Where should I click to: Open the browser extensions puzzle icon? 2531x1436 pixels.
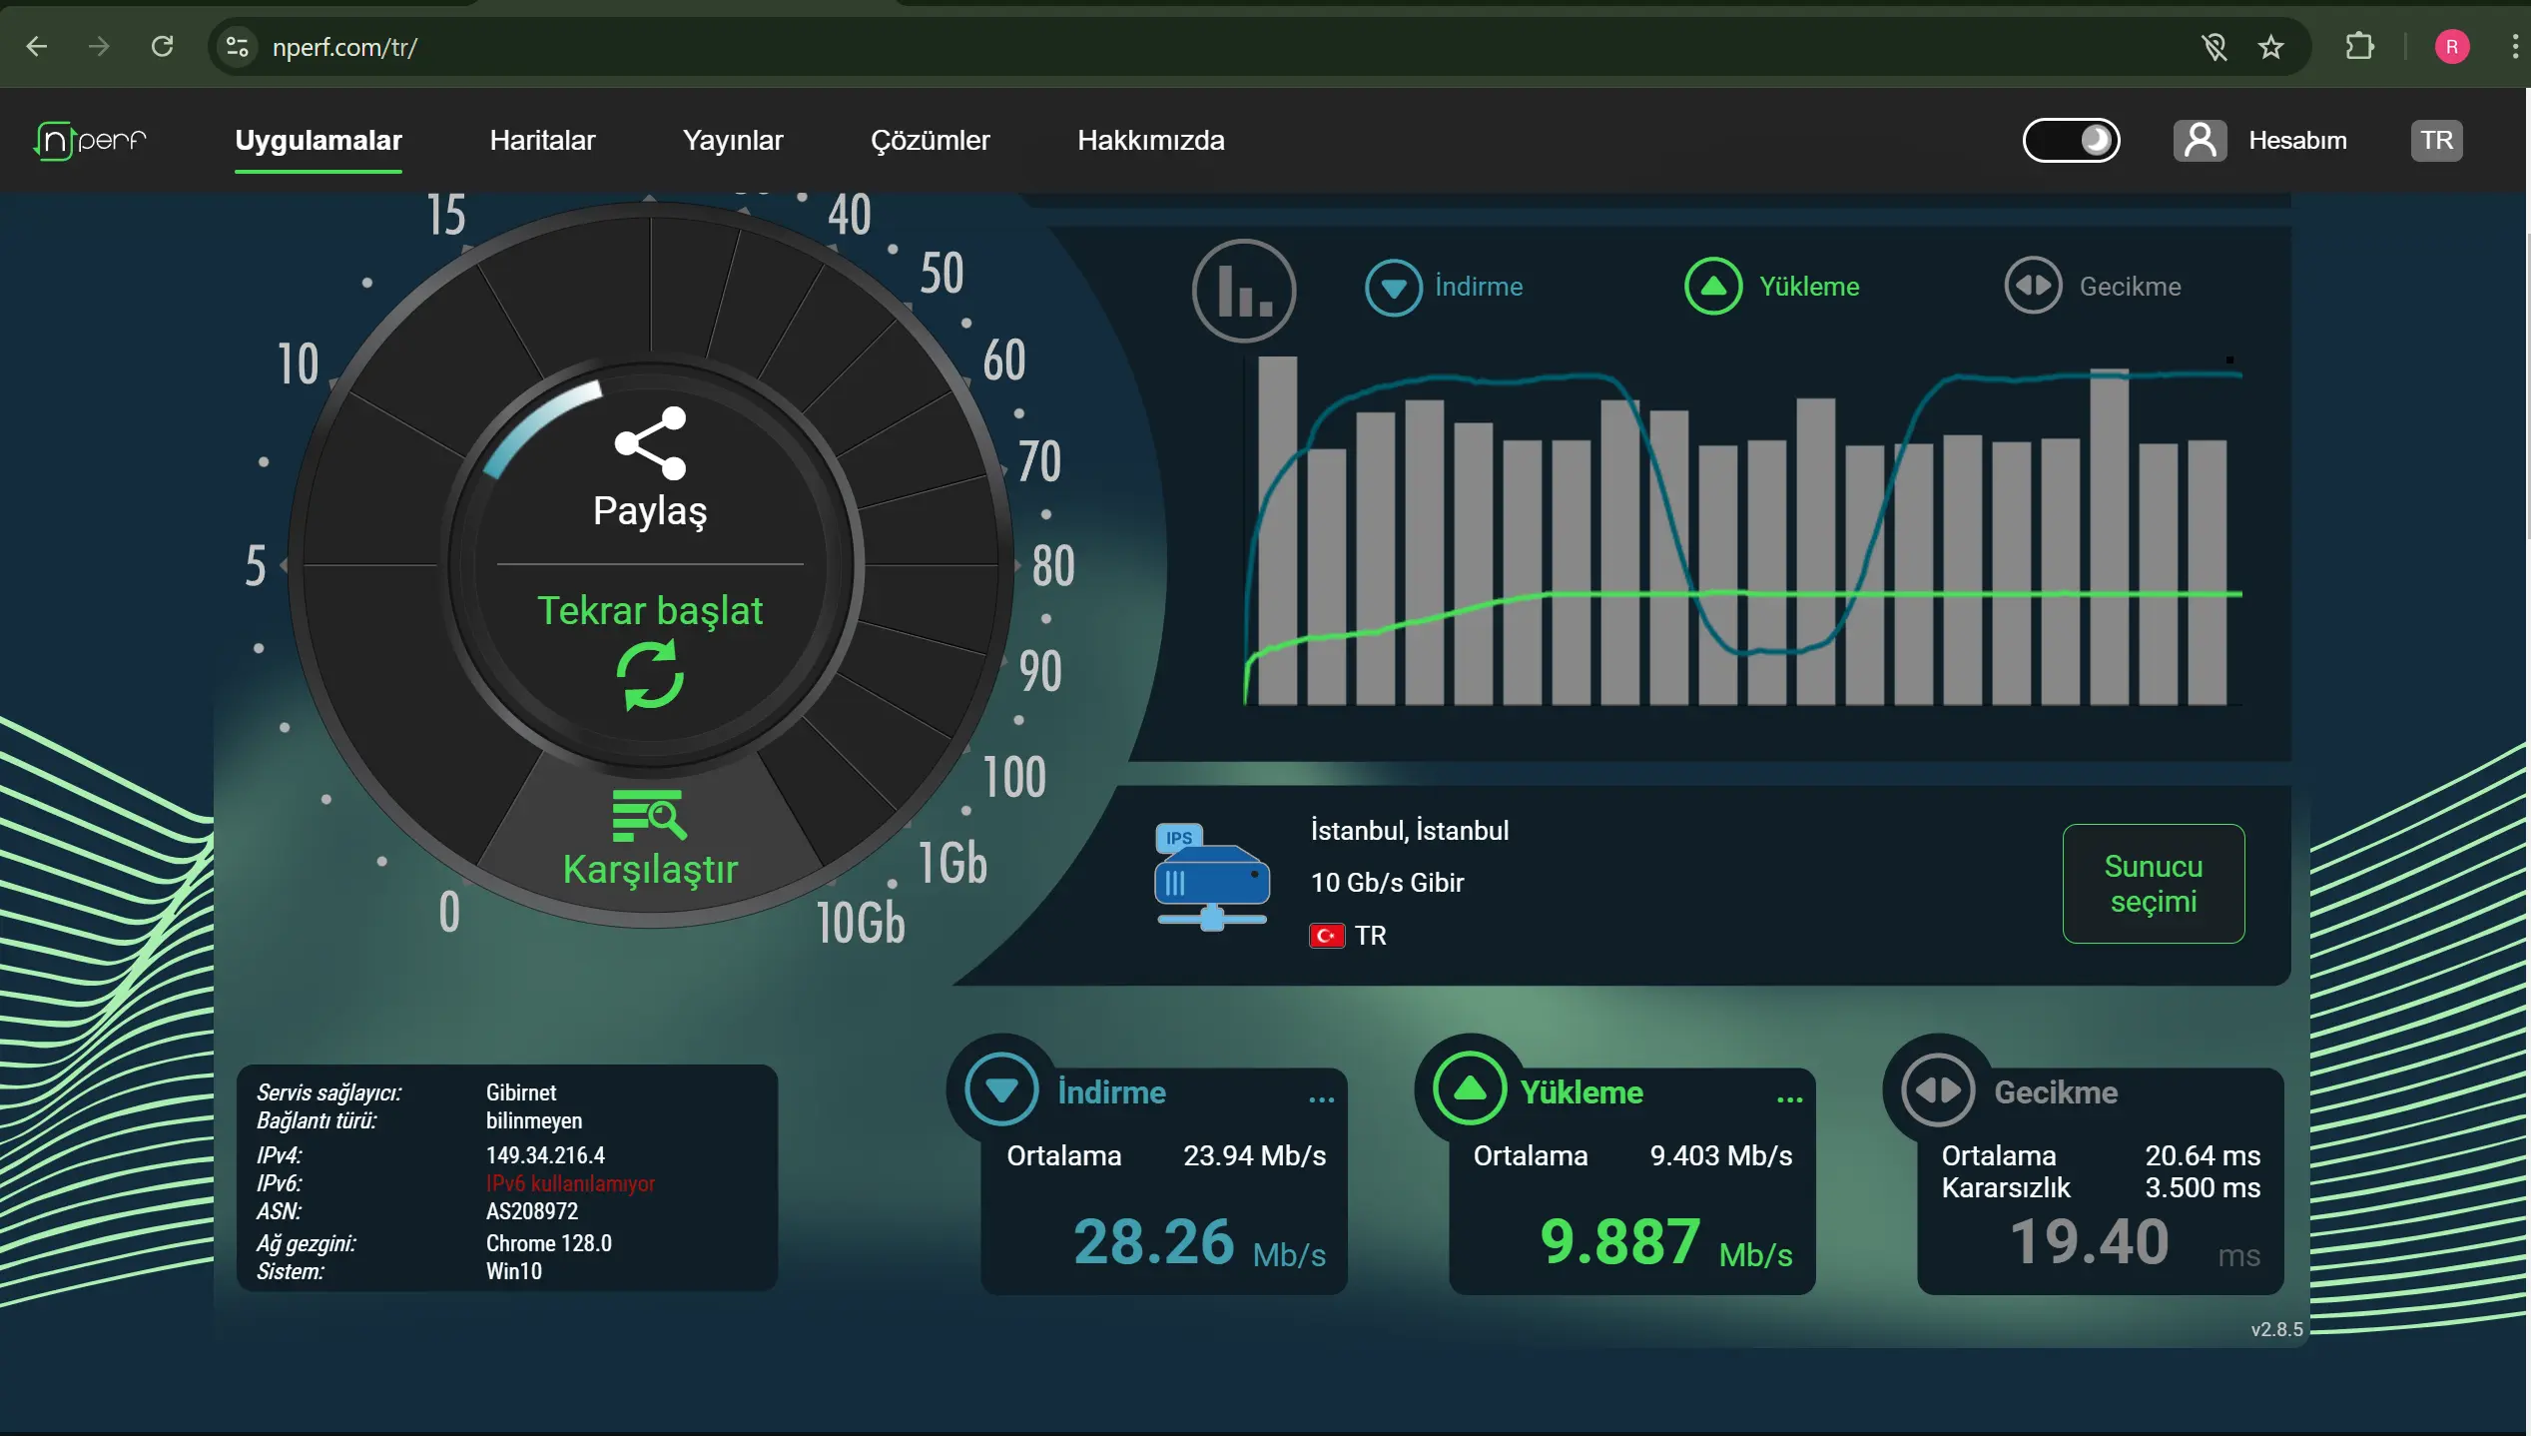pos(2360,47)
